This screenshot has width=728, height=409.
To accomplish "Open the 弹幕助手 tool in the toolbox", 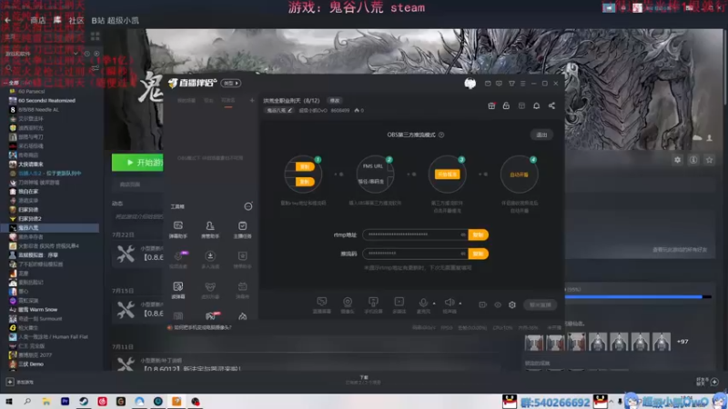I will point(177,230).
